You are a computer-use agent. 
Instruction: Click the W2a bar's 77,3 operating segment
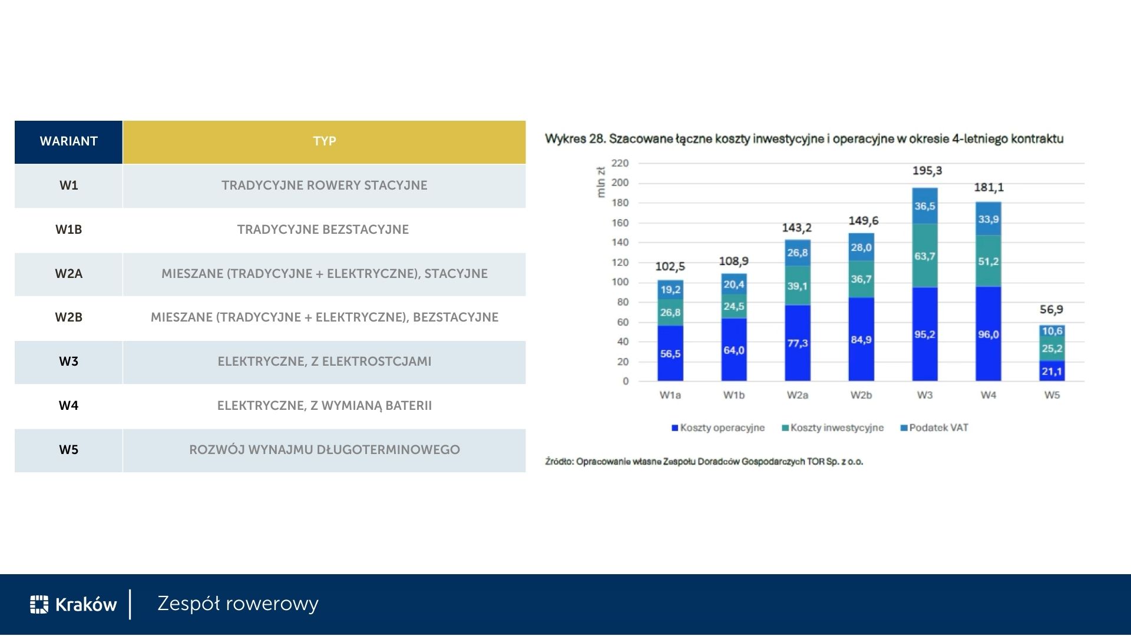coord(797,343)
